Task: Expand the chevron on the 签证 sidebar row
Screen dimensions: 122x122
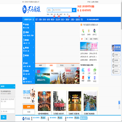Action: tap(34, 78)
